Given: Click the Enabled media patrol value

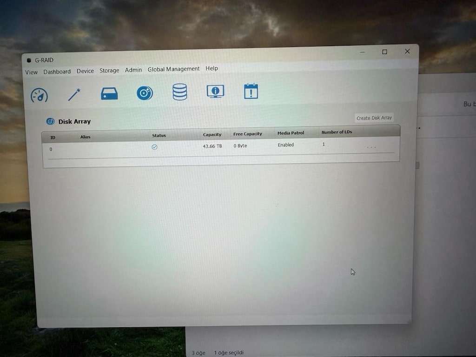Looking at the screenshot, I should pos(286,145).
